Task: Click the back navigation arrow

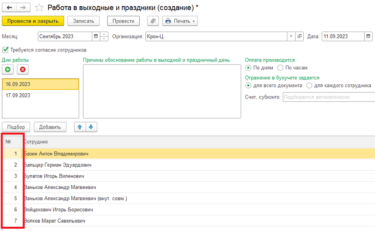Action: (x=9, y=7)
